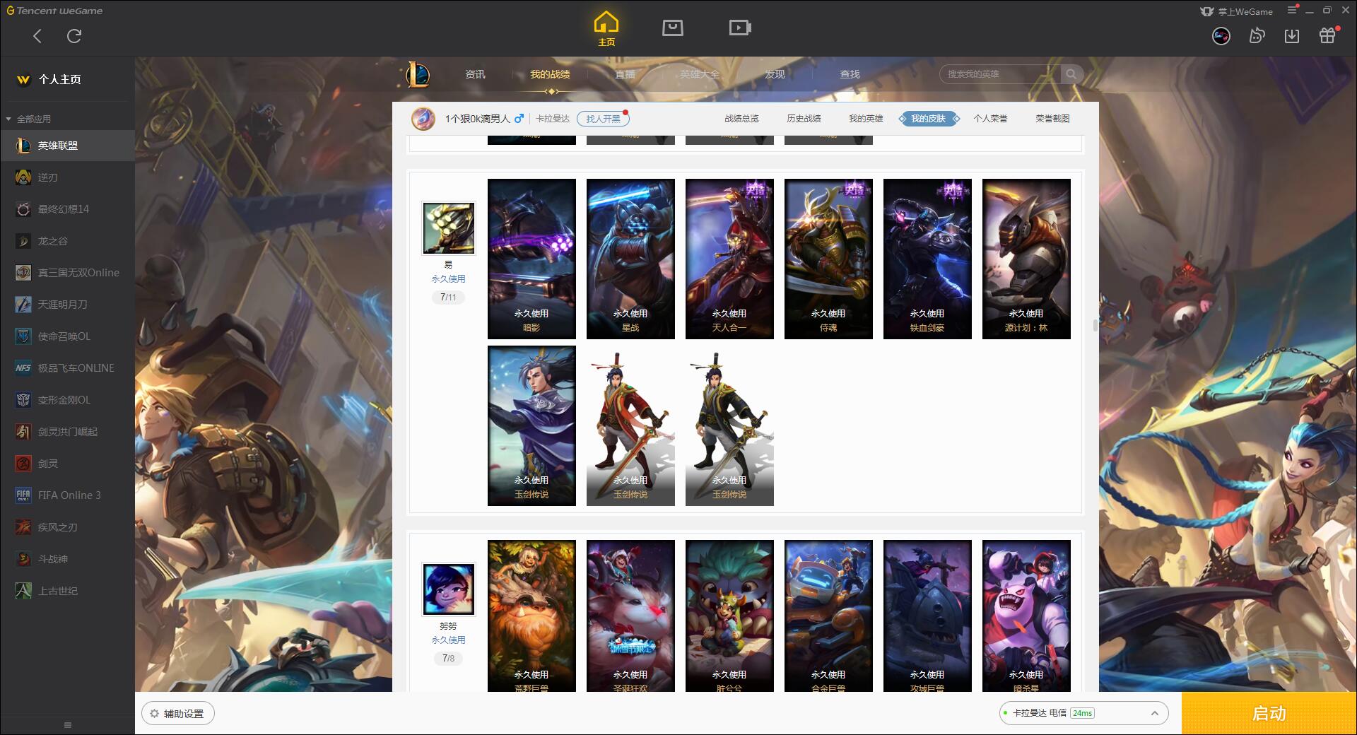
Task: Collapse the 全部应用 list
Action: (x=28, y=119)
